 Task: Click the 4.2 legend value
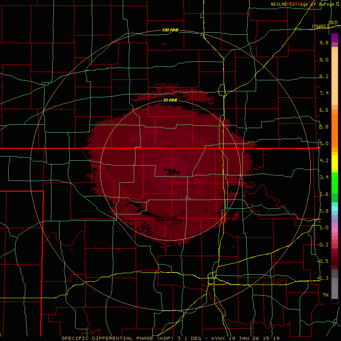click(324, 160)
